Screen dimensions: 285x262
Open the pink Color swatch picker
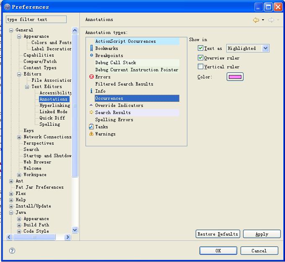[x=235, y=77]
